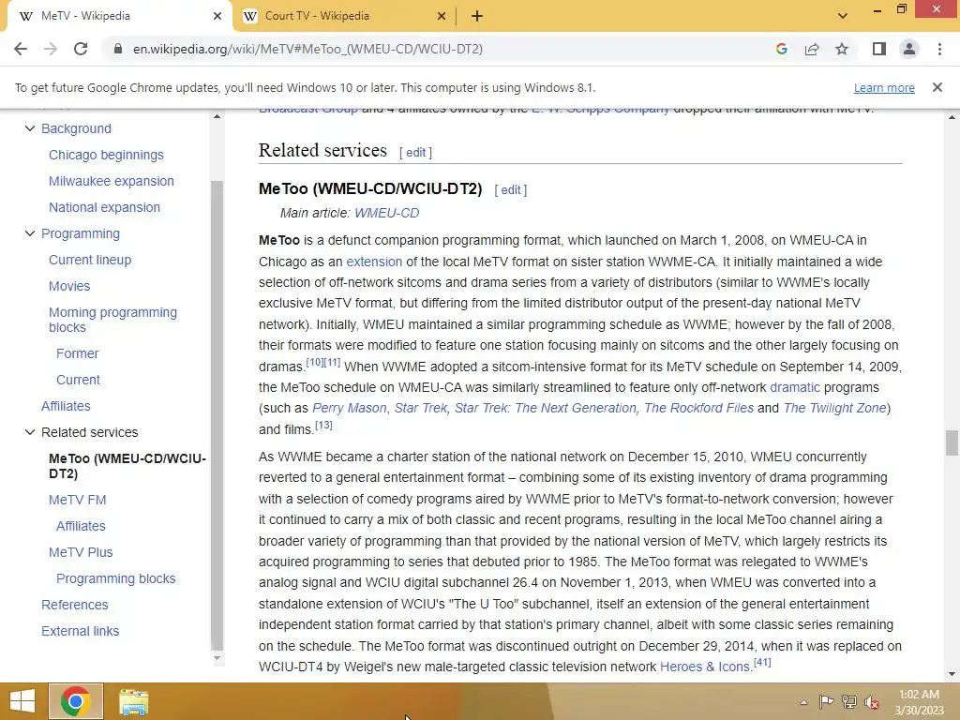Open the Windows Start button
Screen dimensions: 960x720
point(22,701)
